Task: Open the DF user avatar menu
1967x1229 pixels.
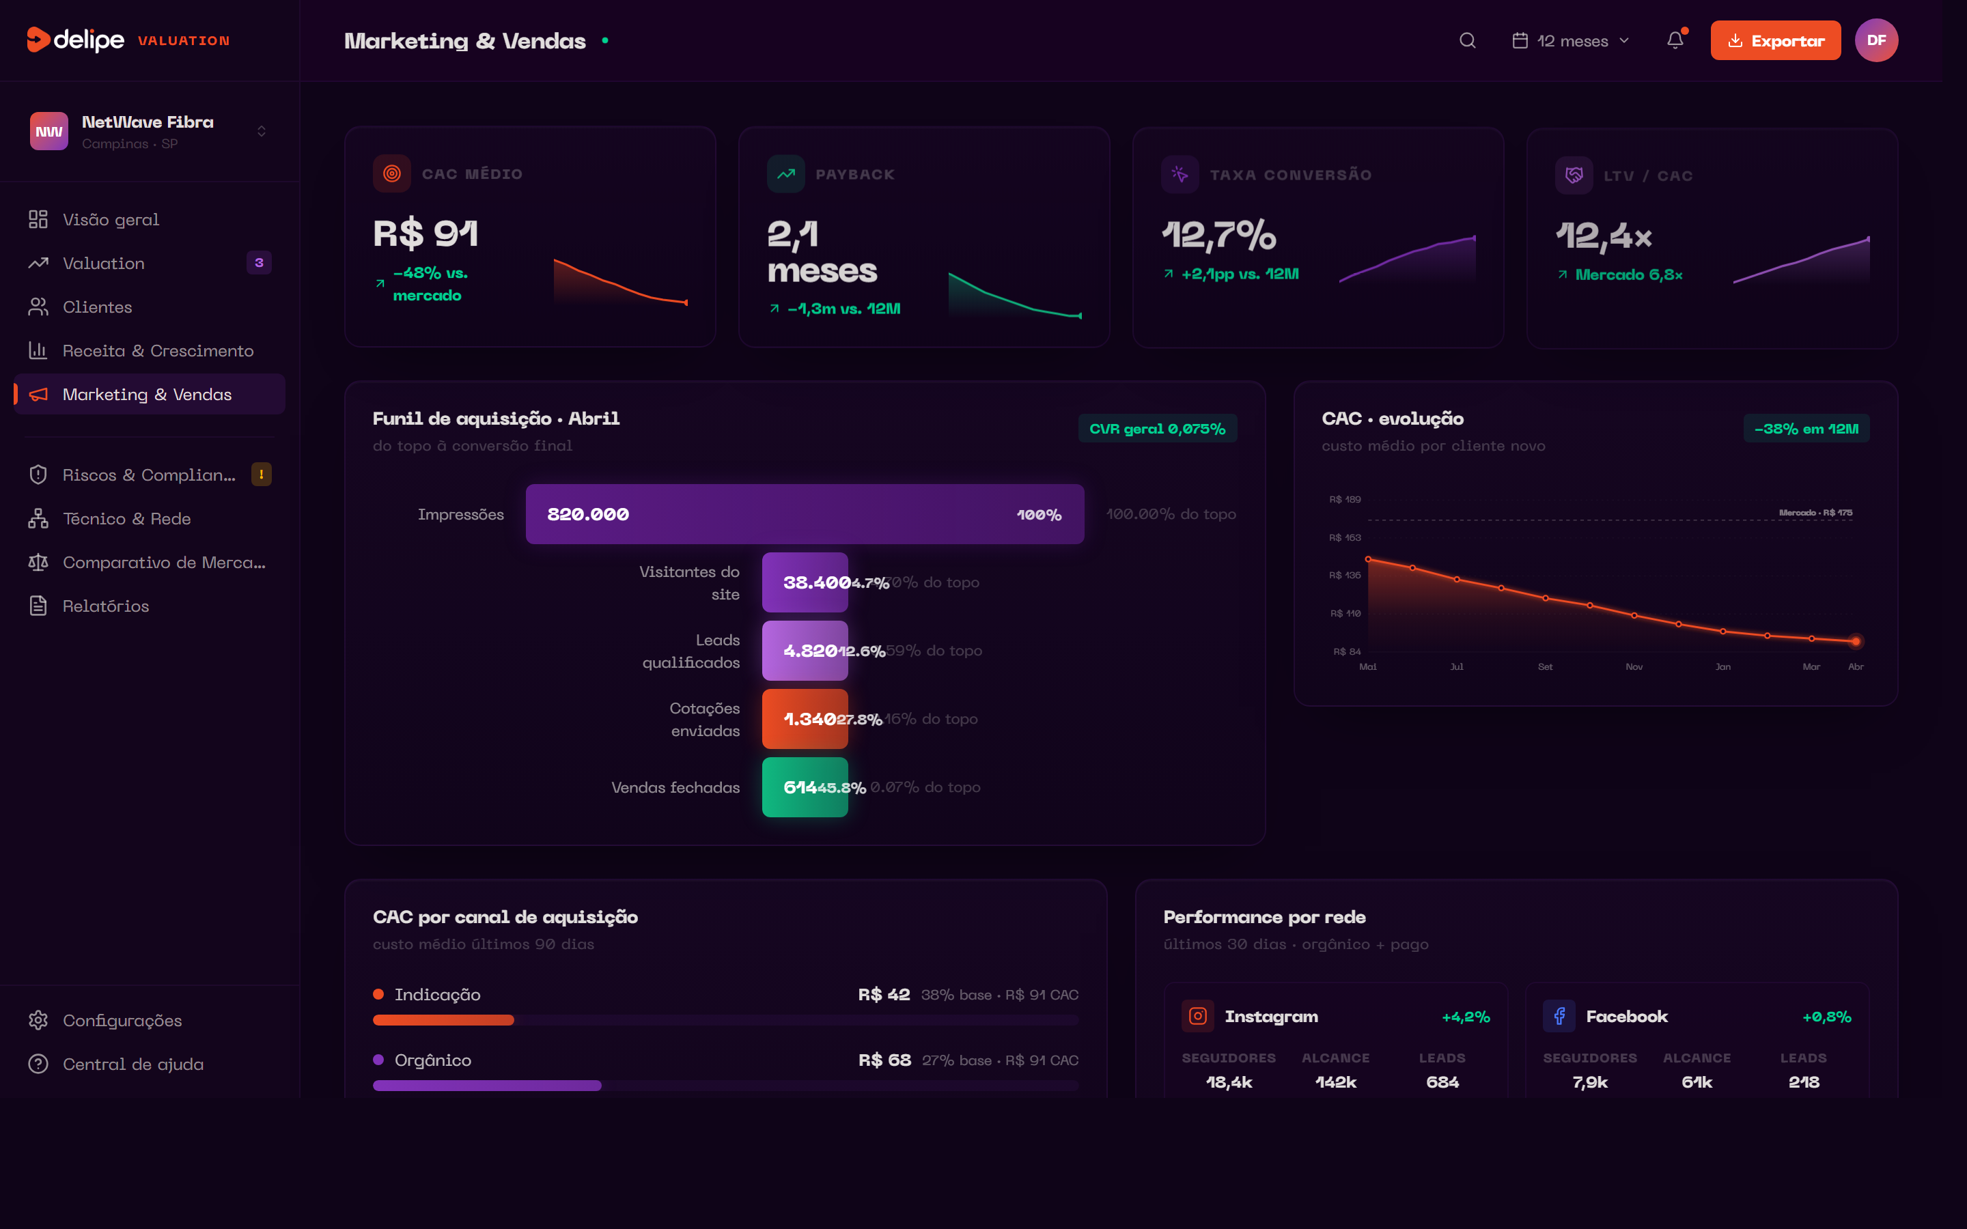Action: (x=1876, y=41)
